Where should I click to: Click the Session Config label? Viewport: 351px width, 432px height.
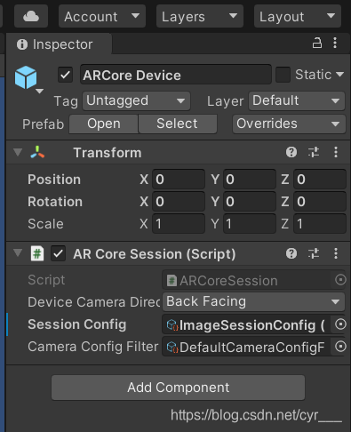coord(77,324)
